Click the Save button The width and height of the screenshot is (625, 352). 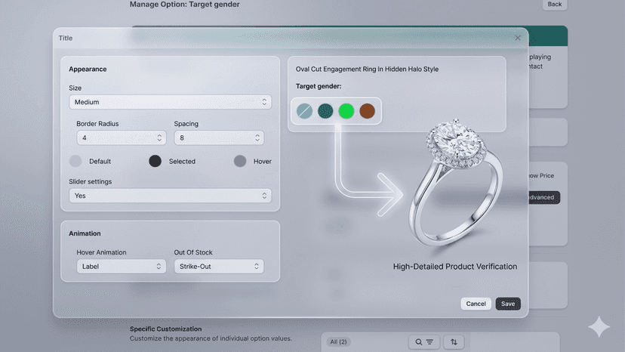(508, 304)
